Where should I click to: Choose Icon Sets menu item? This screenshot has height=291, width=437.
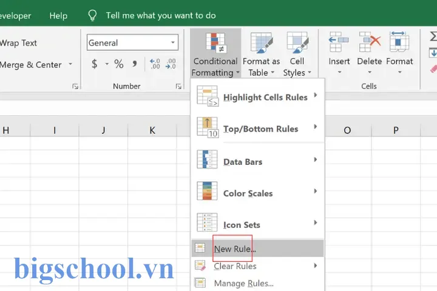click(x=258, y=222)
